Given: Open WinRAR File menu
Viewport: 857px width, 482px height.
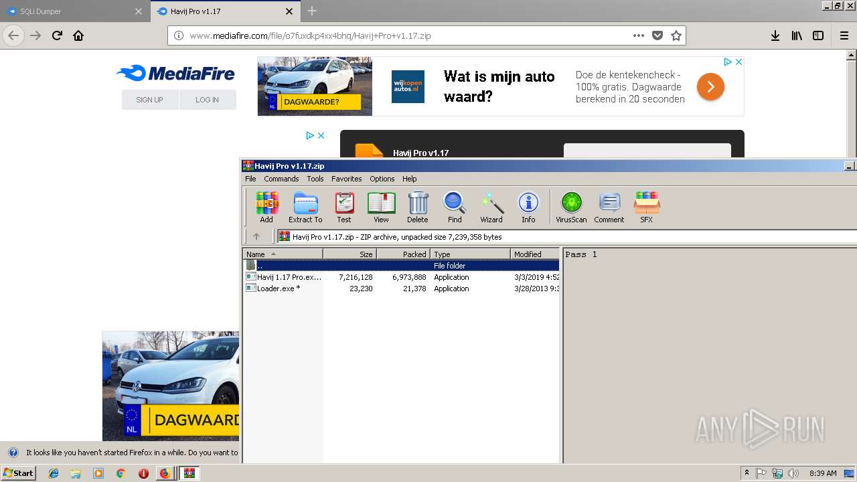Looking at the screenshot, I should [250, 179].
